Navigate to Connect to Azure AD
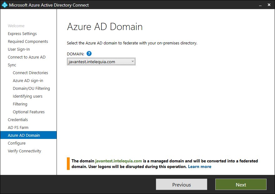Screen dimensions: 275x194 27,57
